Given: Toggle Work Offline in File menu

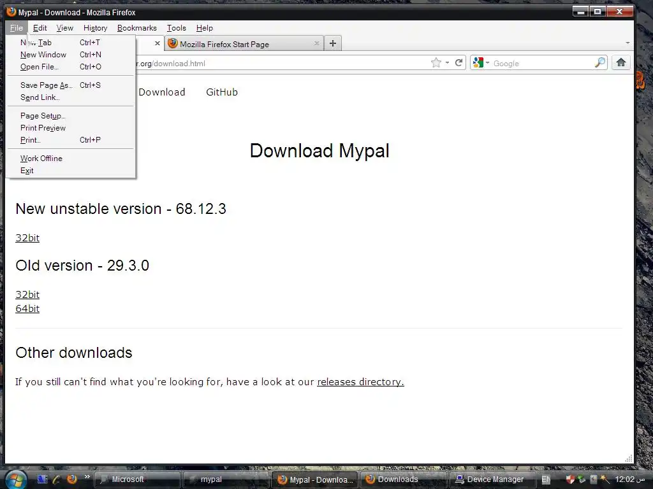Looking at the screenshot, I should [71, 159].
